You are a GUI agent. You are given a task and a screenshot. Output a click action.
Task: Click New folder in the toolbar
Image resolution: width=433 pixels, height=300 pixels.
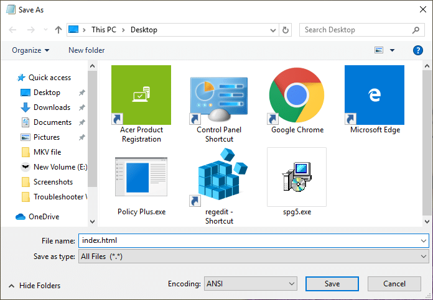(x=86, y=50)
